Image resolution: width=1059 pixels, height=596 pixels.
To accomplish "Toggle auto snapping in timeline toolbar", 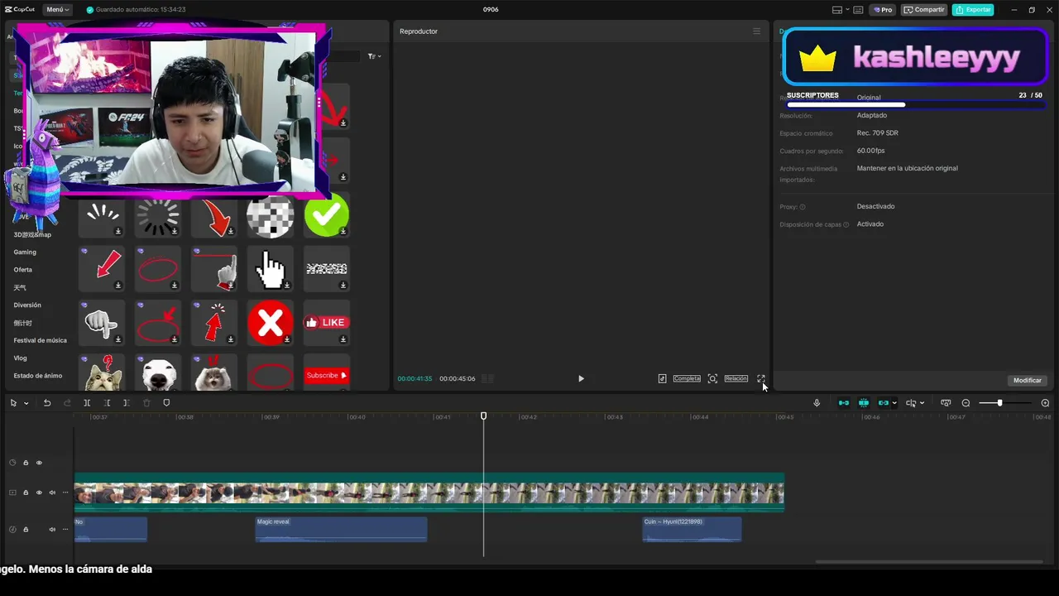I will (864, 403).
